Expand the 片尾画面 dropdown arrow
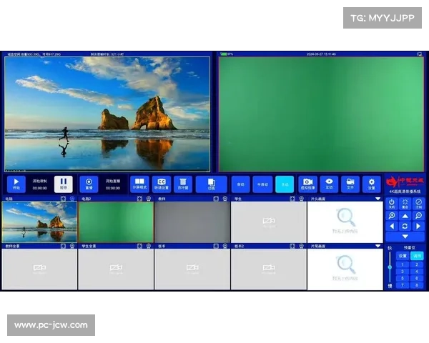The image size is (429, 343). 378,246
